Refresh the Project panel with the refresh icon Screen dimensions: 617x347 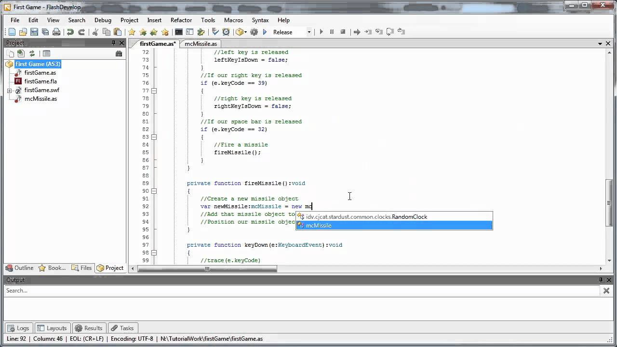pos(32,53)
